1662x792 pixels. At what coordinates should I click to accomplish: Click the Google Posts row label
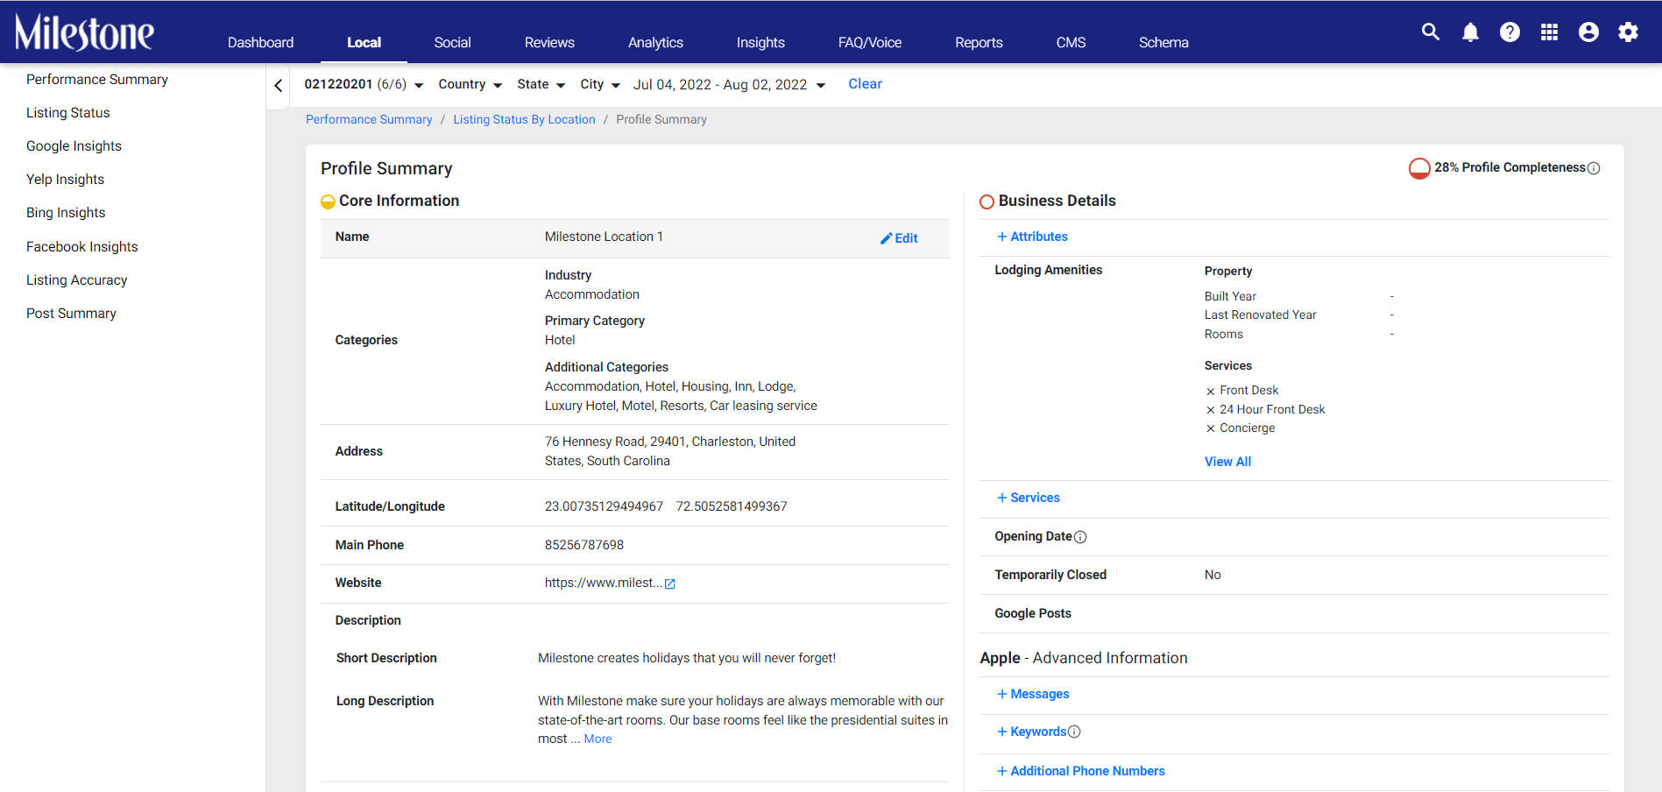click(1033, 613)
